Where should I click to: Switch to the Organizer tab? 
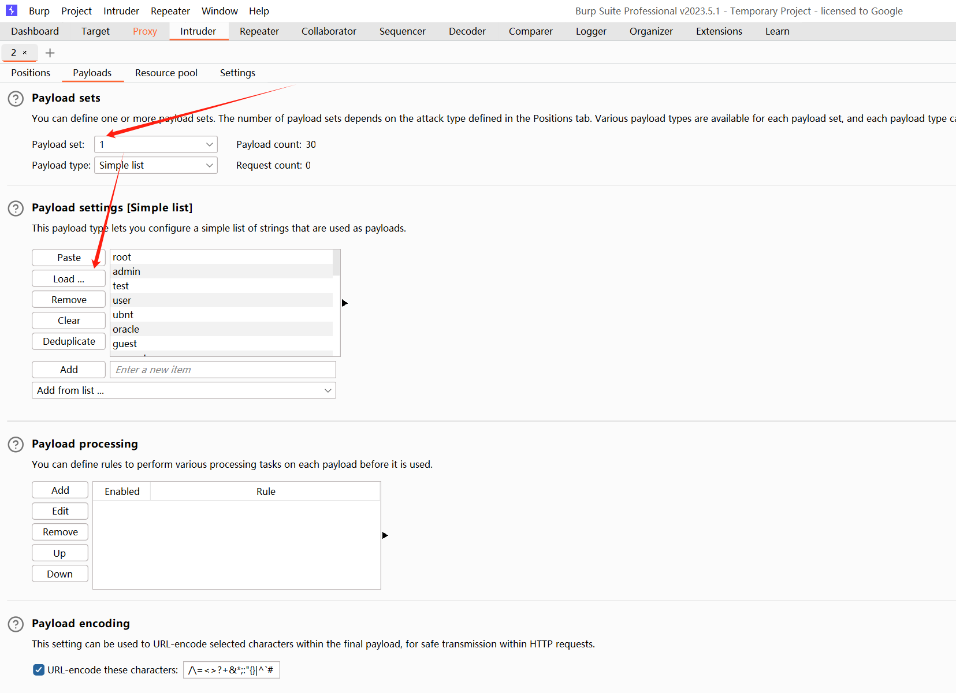point(651,31)
